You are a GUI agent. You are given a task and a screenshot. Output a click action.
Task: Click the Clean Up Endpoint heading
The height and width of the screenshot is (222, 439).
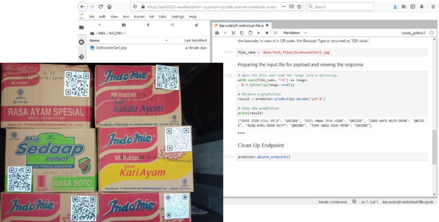point(261,145)
